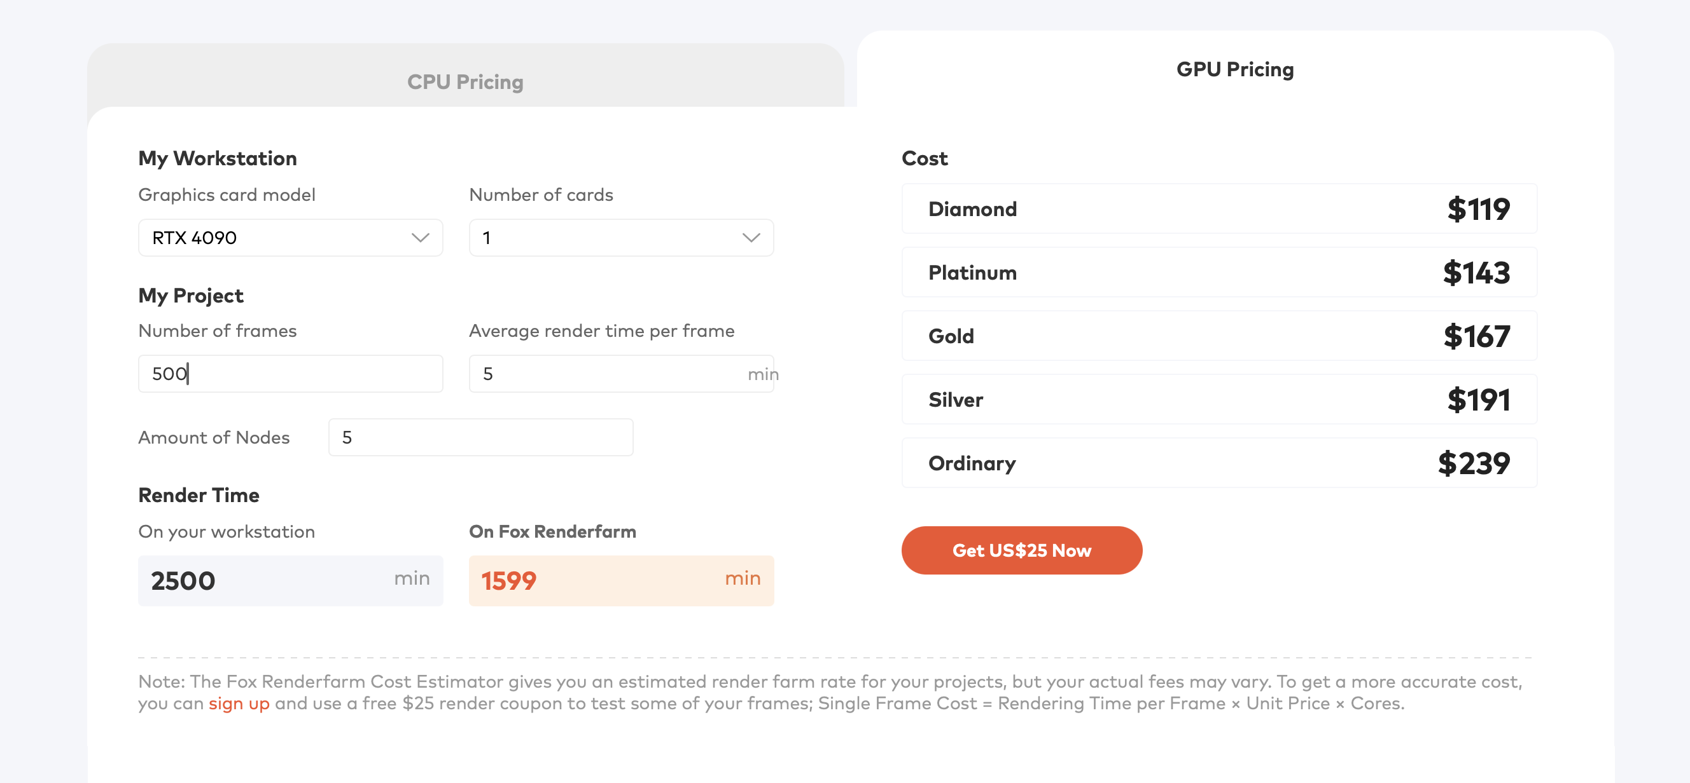
Task: Open the Number of cards dropdown
Action: point(620,237)
